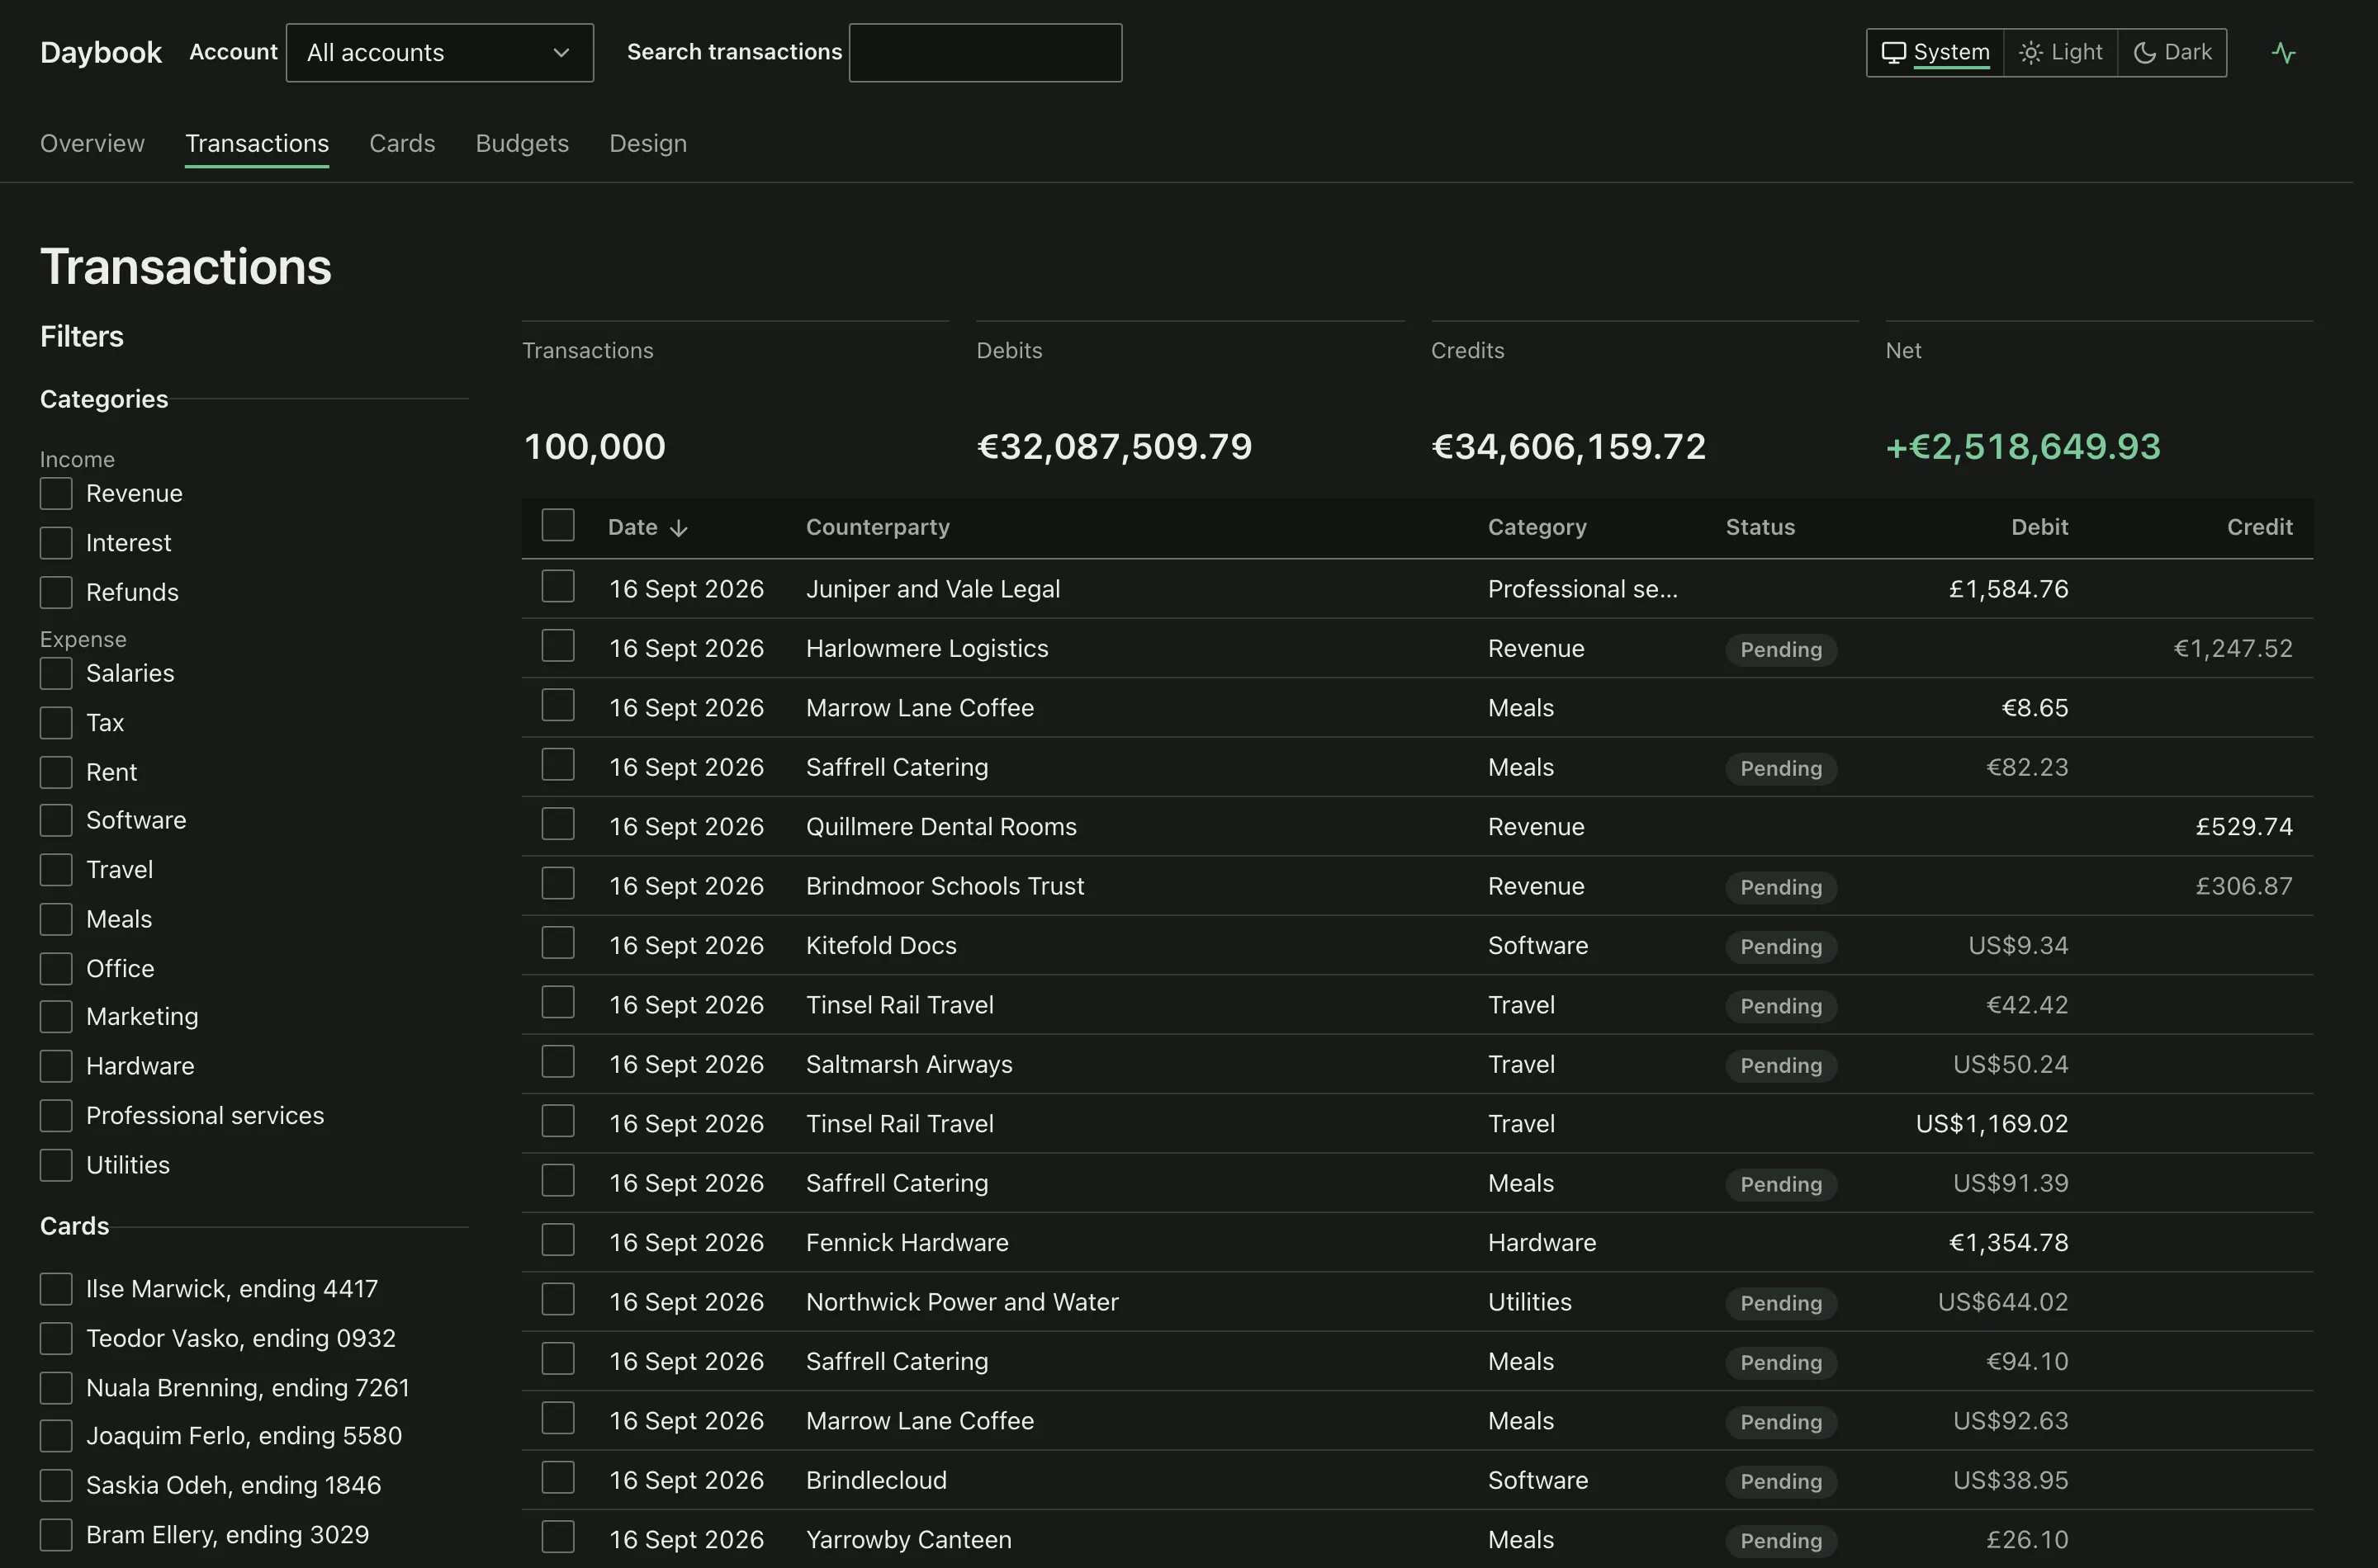Tick the Meals category checkbox
The image size is (2378, 1568).
pos(56,919)
